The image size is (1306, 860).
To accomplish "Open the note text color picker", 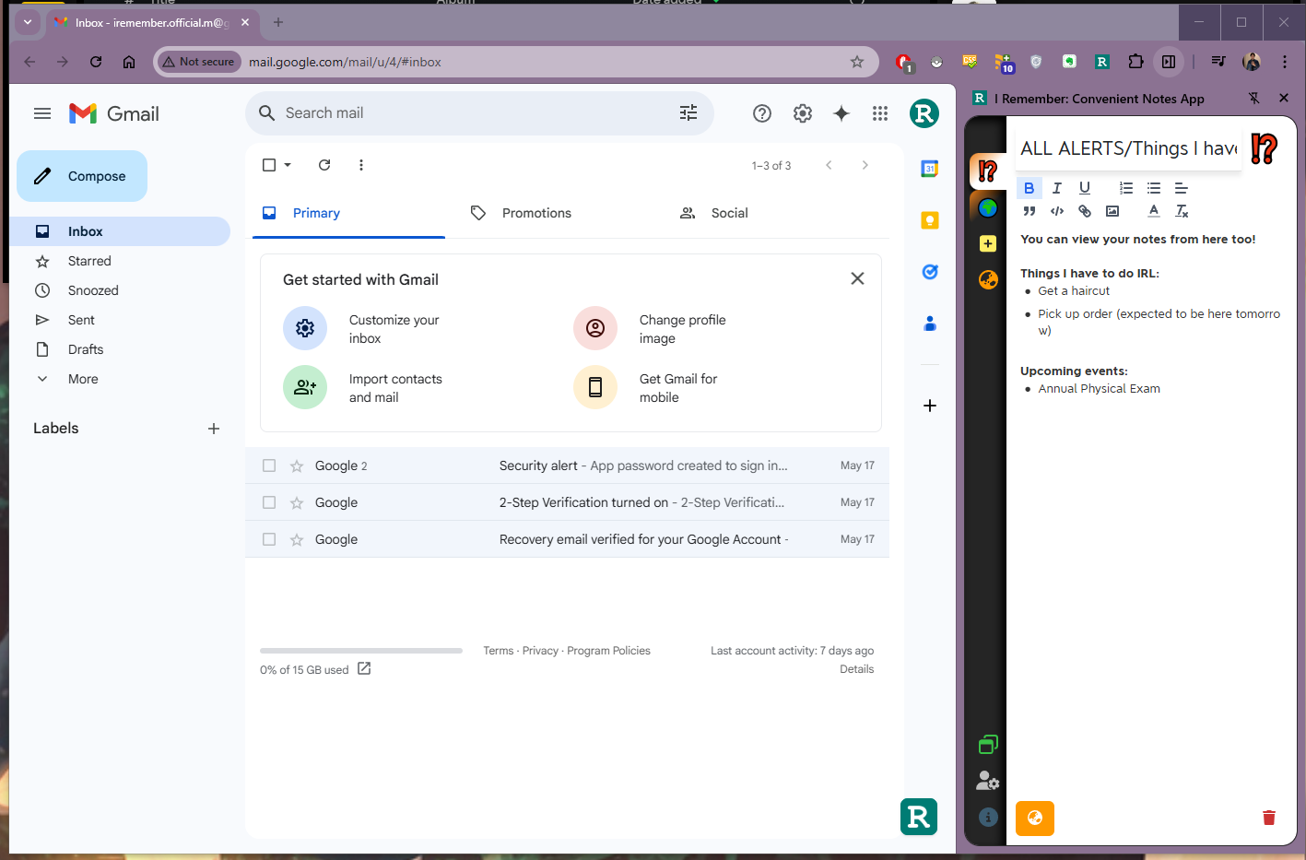I will click(1153, 211).
